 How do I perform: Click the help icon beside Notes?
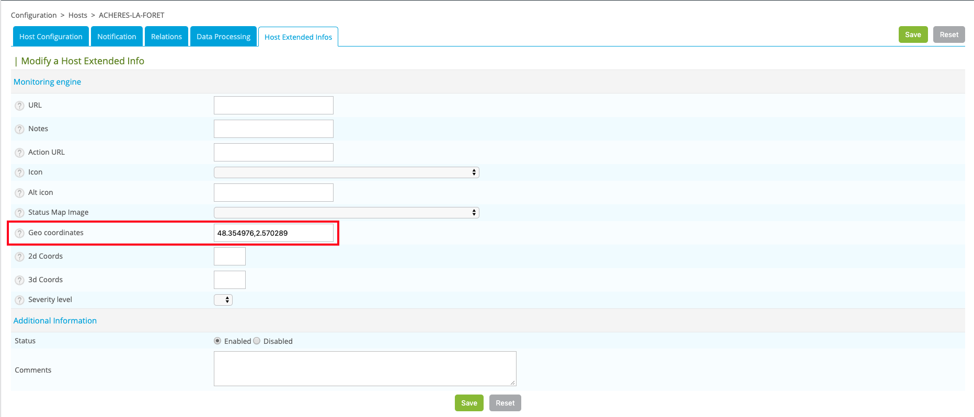tap(19, 129)
